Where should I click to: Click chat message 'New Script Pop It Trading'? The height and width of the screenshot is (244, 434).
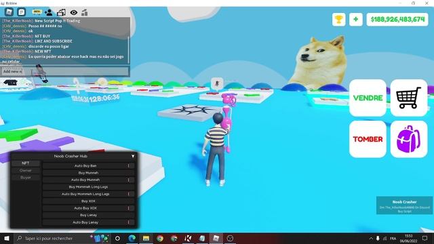tap(57, 21)
